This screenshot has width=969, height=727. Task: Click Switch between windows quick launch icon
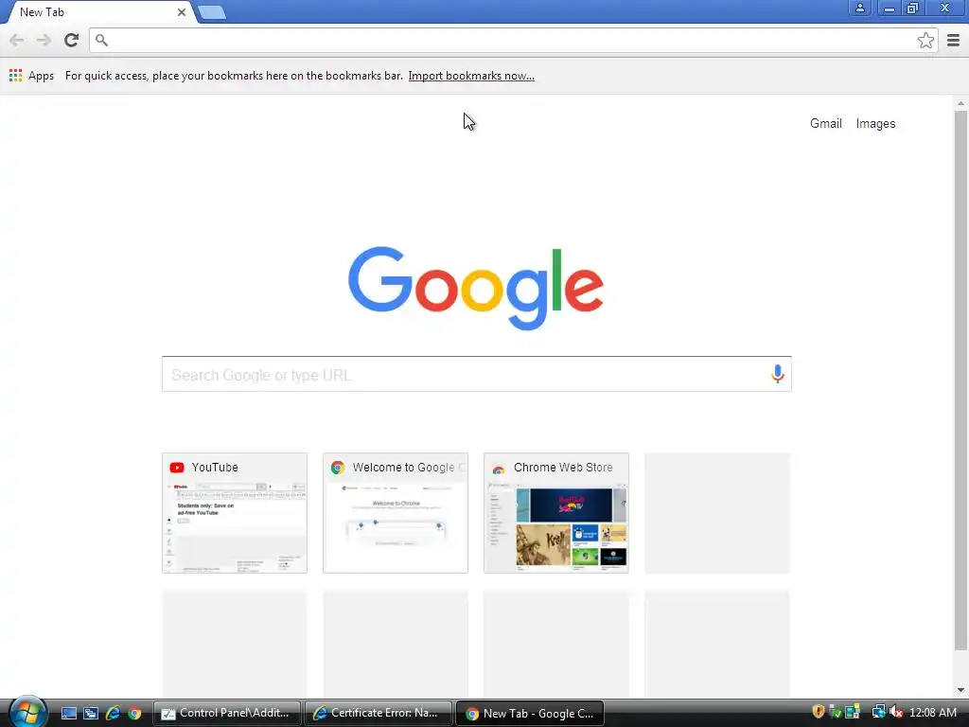(x=91, y=714)
